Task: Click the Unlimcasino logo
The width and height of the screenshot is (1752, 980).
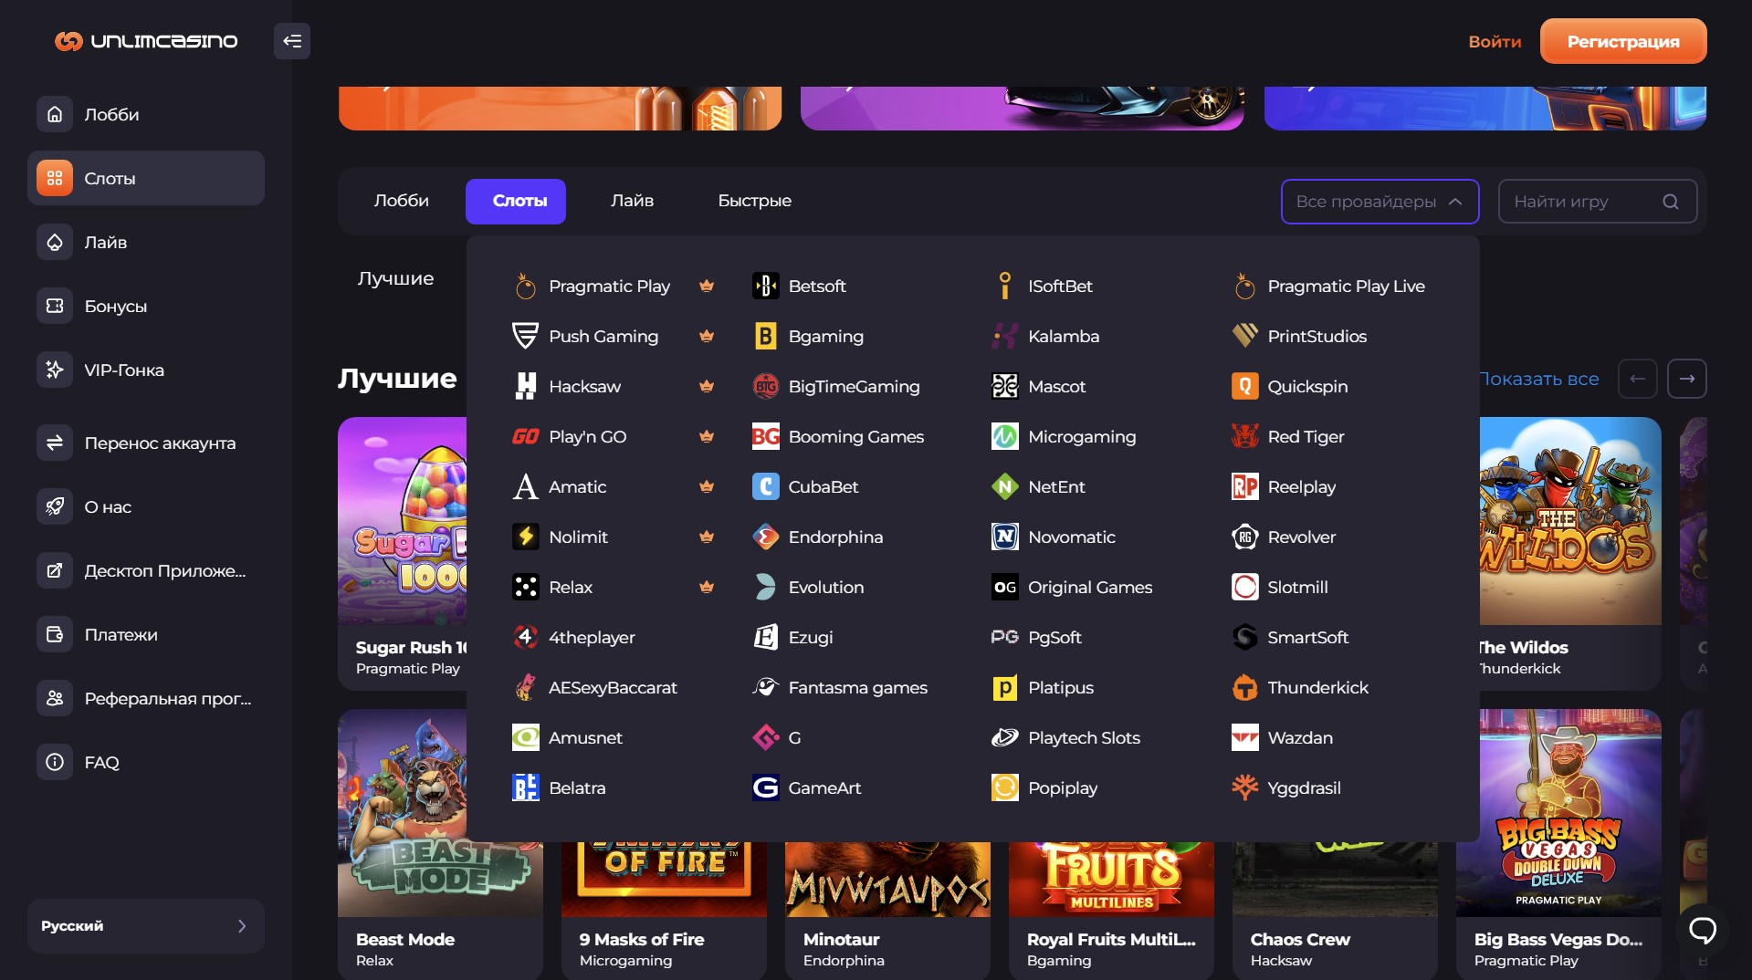Action: pos(146,41)
